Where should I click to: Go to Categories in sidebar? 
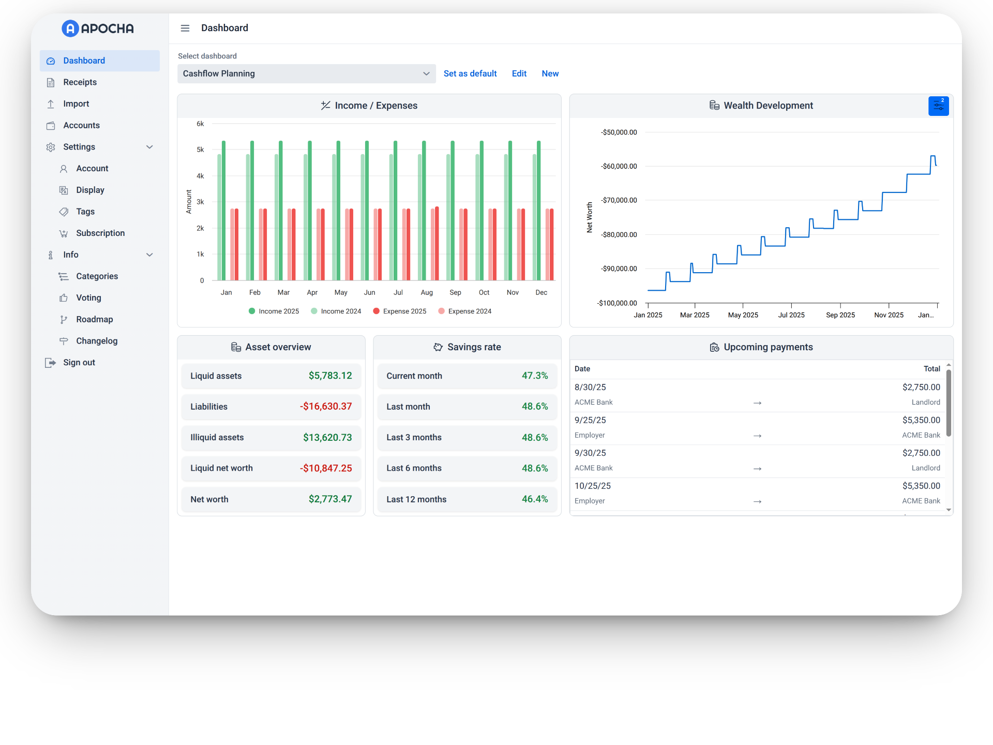point(97,276)
